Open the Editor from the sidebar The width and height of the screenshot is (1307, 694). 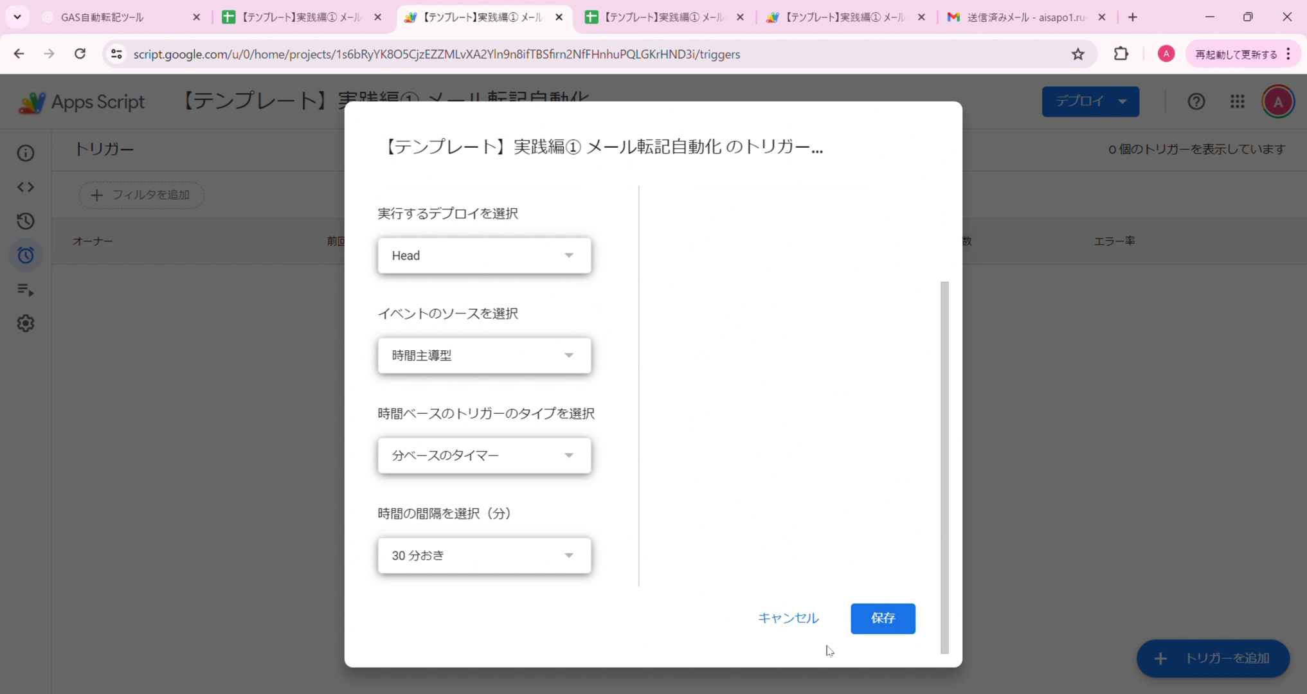point(24,186)
